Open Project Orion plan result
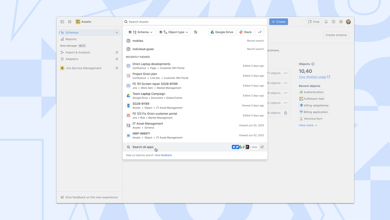 (x=195, y=76)
